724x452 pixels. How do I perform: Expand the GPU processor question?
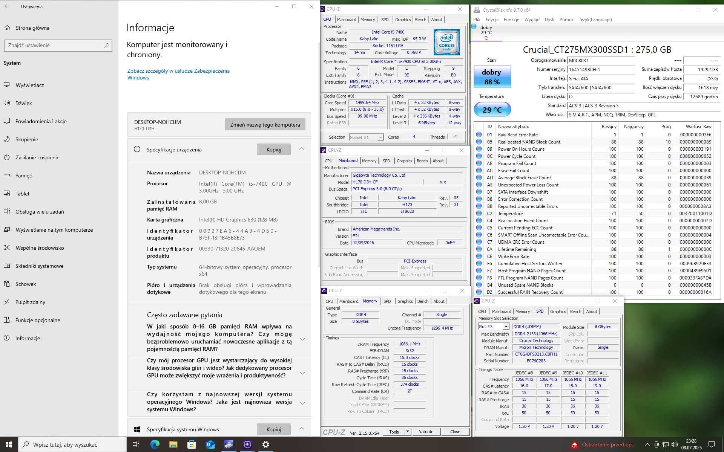pos(302,373)
